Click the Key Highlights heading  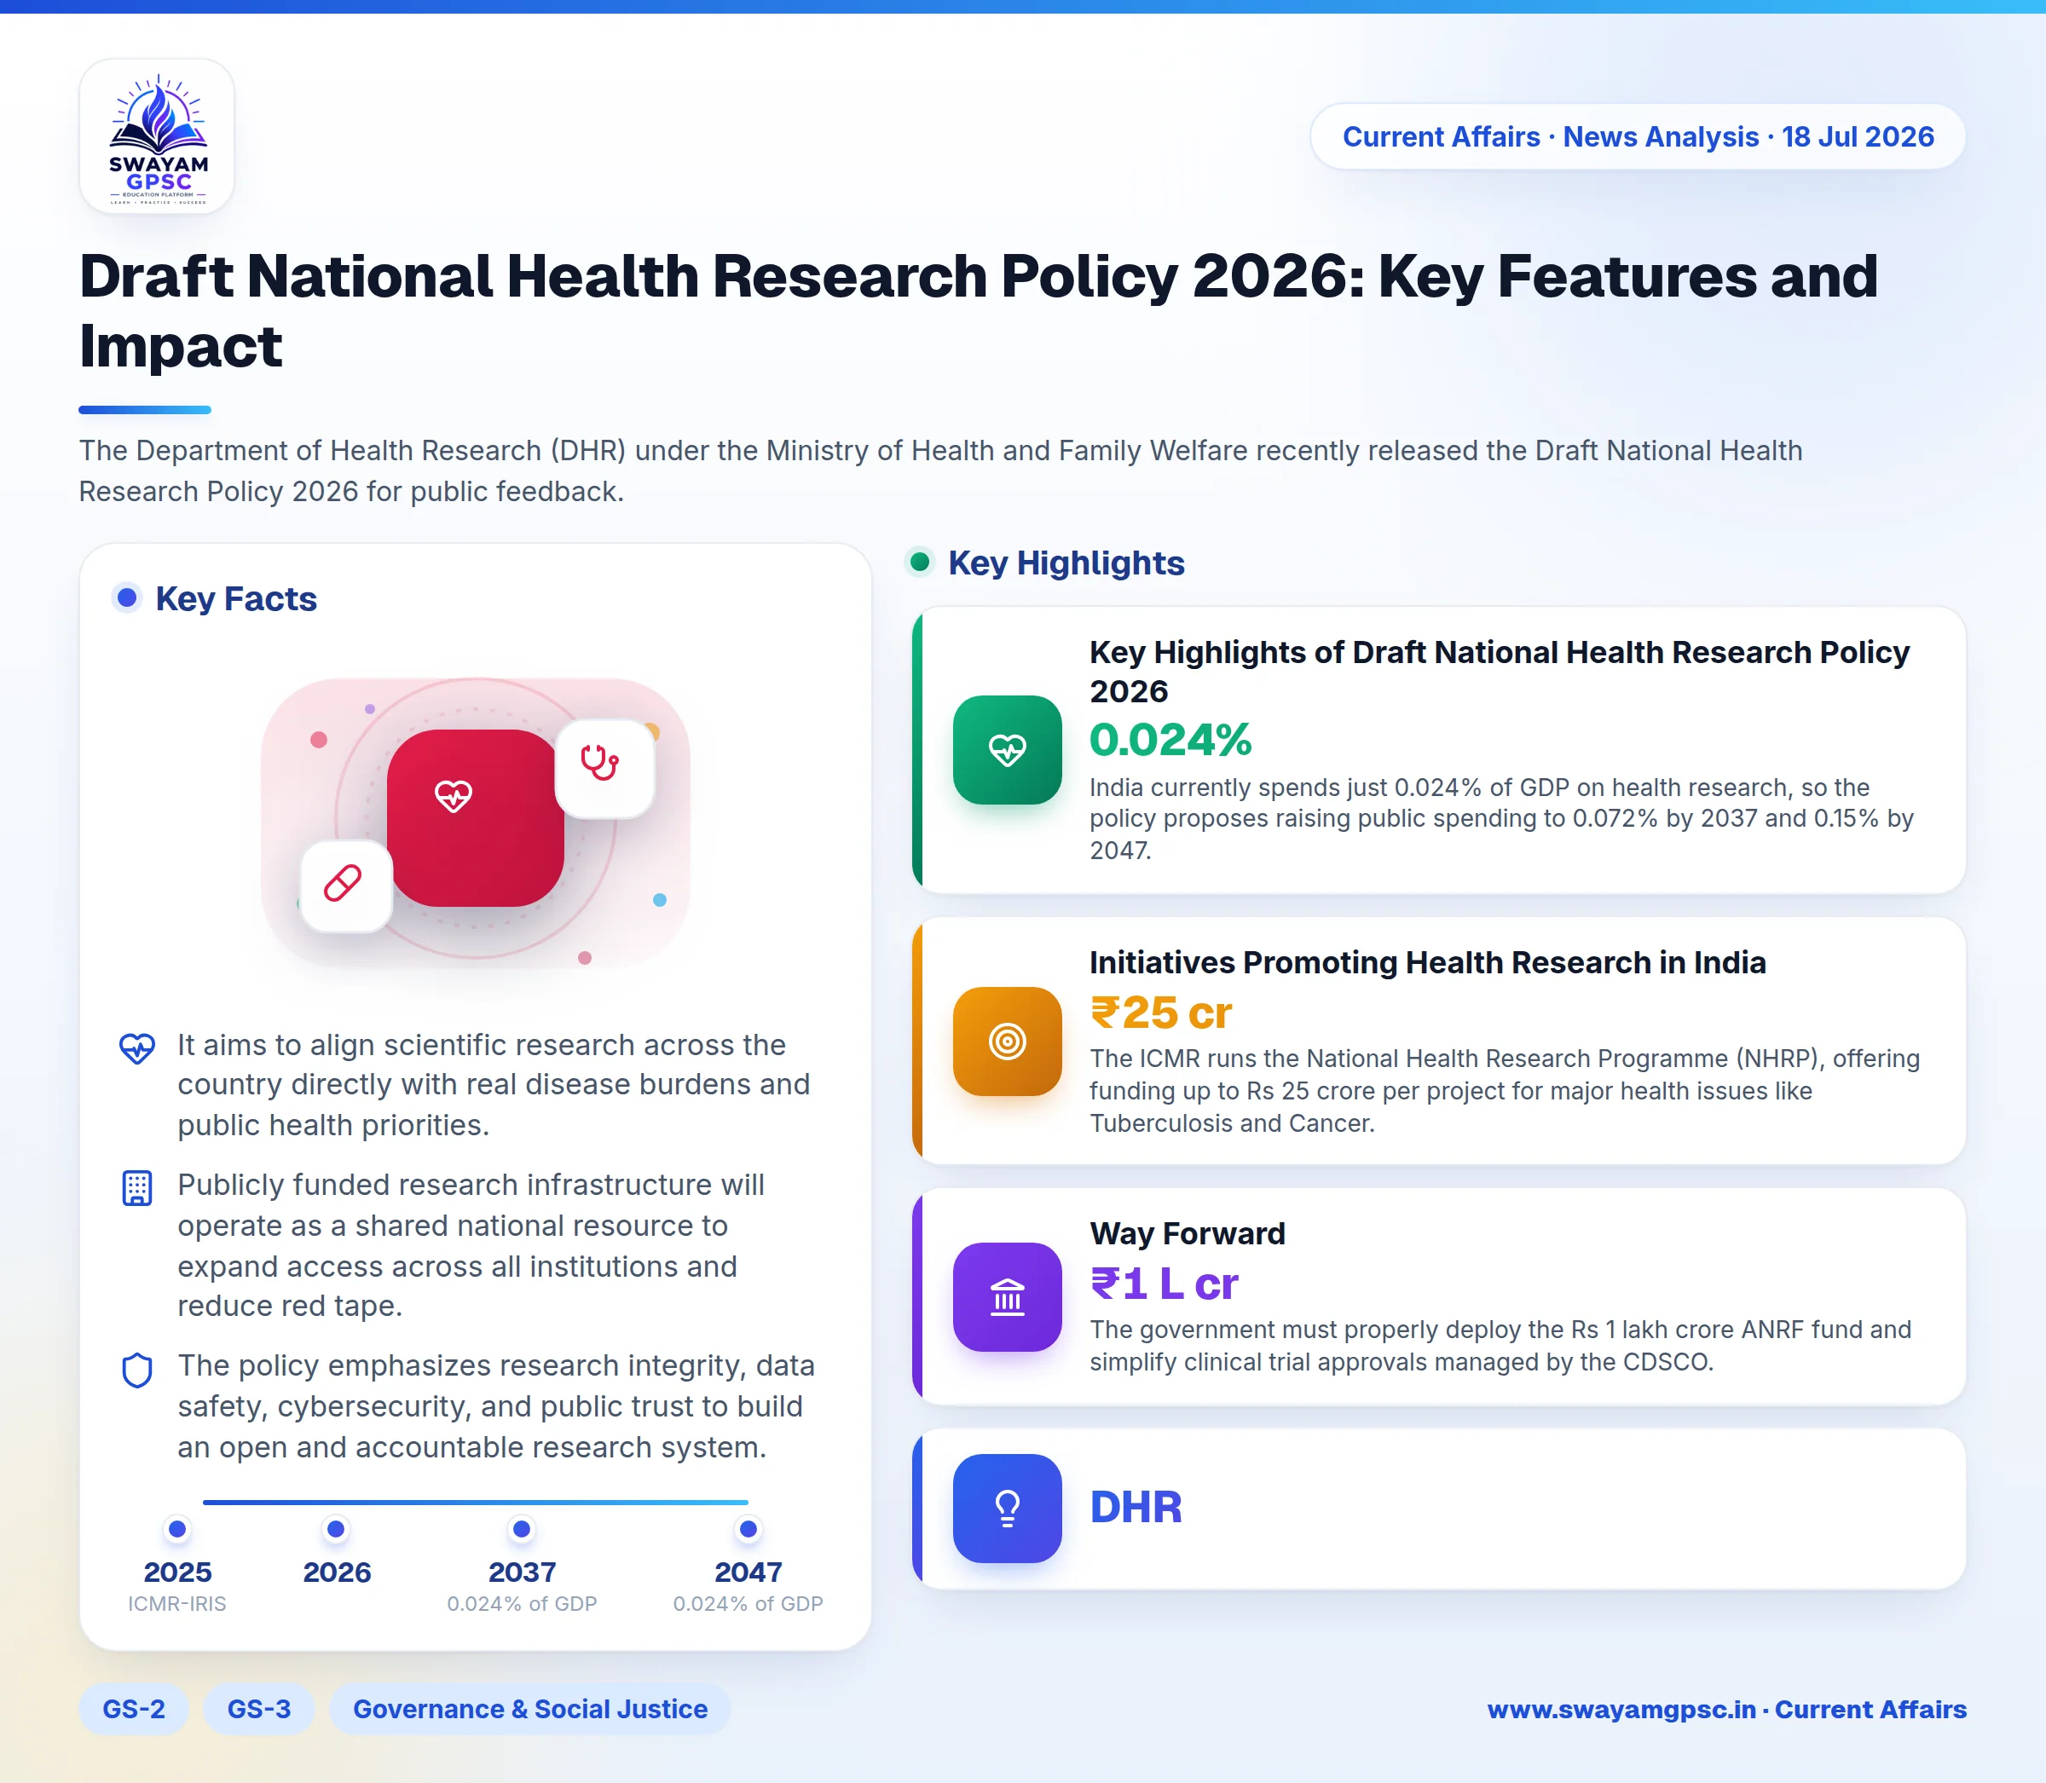point(1066,563)
